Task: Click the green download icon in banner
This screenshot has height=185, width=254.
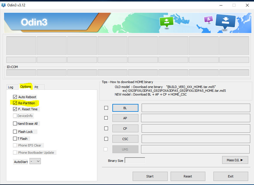Action: click(x=167, y=22)
